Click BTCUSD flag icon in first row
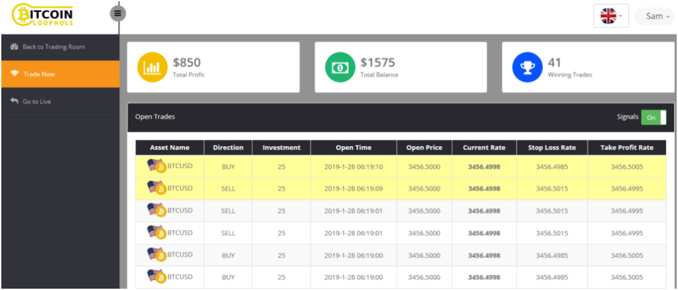678x290 pixels. (156, 166)
